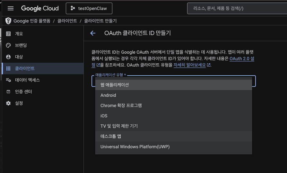Focus the resource search box
Viewport: 287px width, 173px height.
coord(237,8)
